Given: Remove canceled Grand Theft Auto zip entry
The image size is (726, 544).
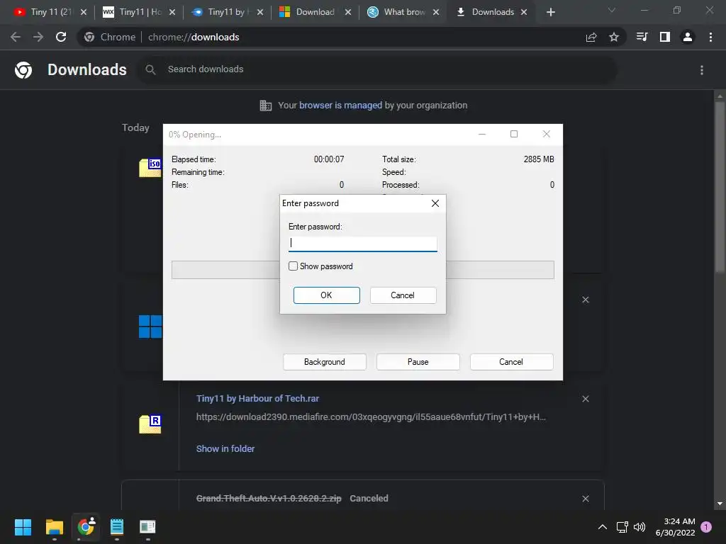Looking at the screenshot, I should (586, 499).
